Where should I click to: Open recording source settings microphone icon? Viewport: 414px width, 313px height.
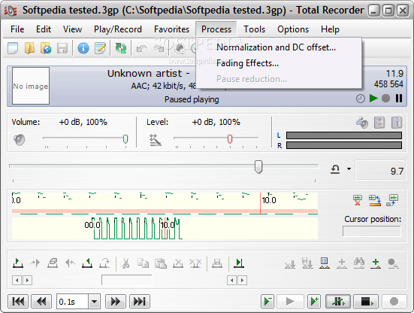click(x=362, y=123)
